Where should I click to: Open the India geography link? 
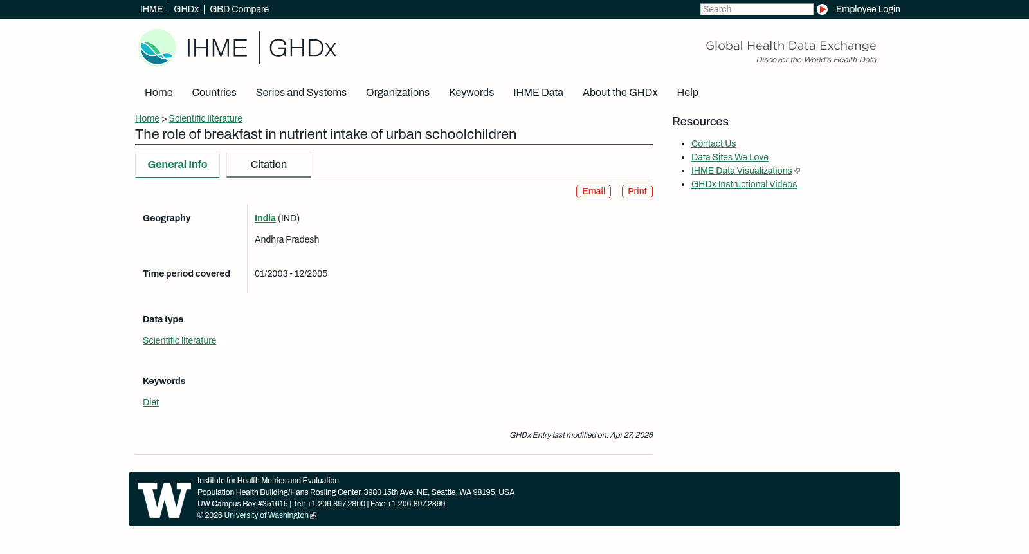[x=265, y=218]
